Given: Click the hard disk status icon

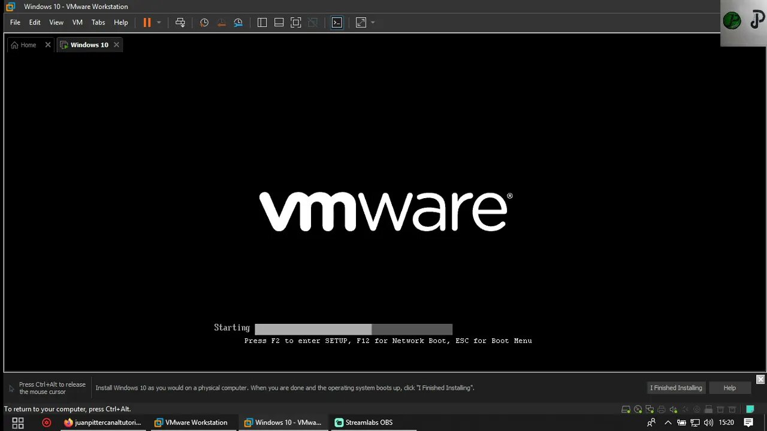Looking at the screenshot, I should [626, 409].
